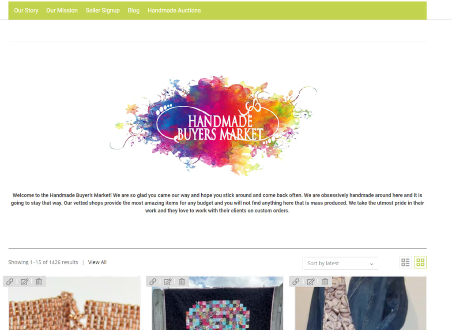Open the Our Story menu item

click(x=26, y=11)
